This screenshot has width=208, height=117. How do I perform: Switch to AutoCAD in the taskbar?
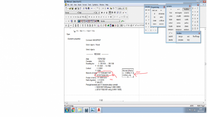tap(99, 110)
